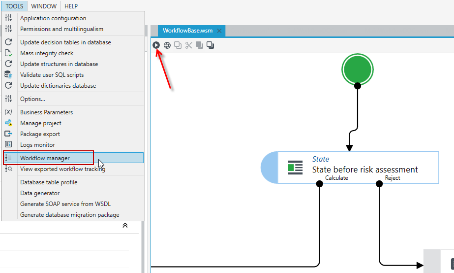This screenshot has height=273, width=454.
Task: Select the green start node
Action: coord(357,69)
